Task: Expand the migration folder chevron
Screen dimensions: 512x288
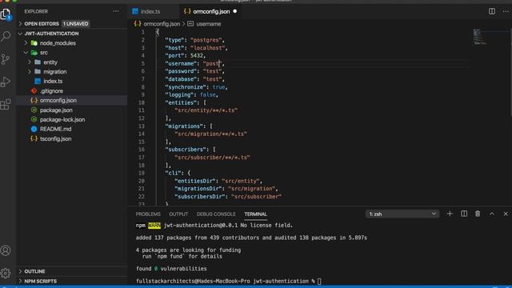Action: [x=30, y=71]
